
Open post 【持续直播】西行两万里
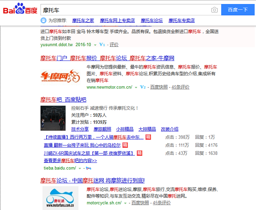pos(94,137)
